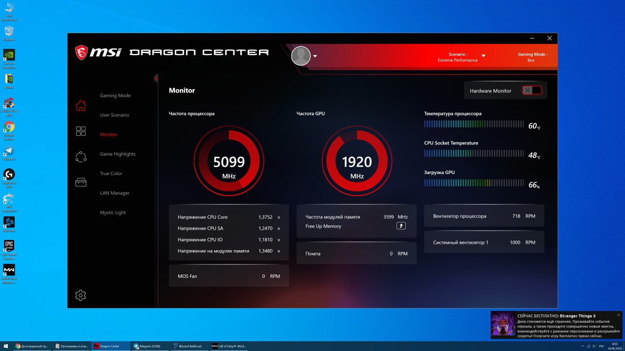Viewport: 625px width, 351px height.
Task: Toggle the Hardware Monitor switch
Action: pos(532,90)
